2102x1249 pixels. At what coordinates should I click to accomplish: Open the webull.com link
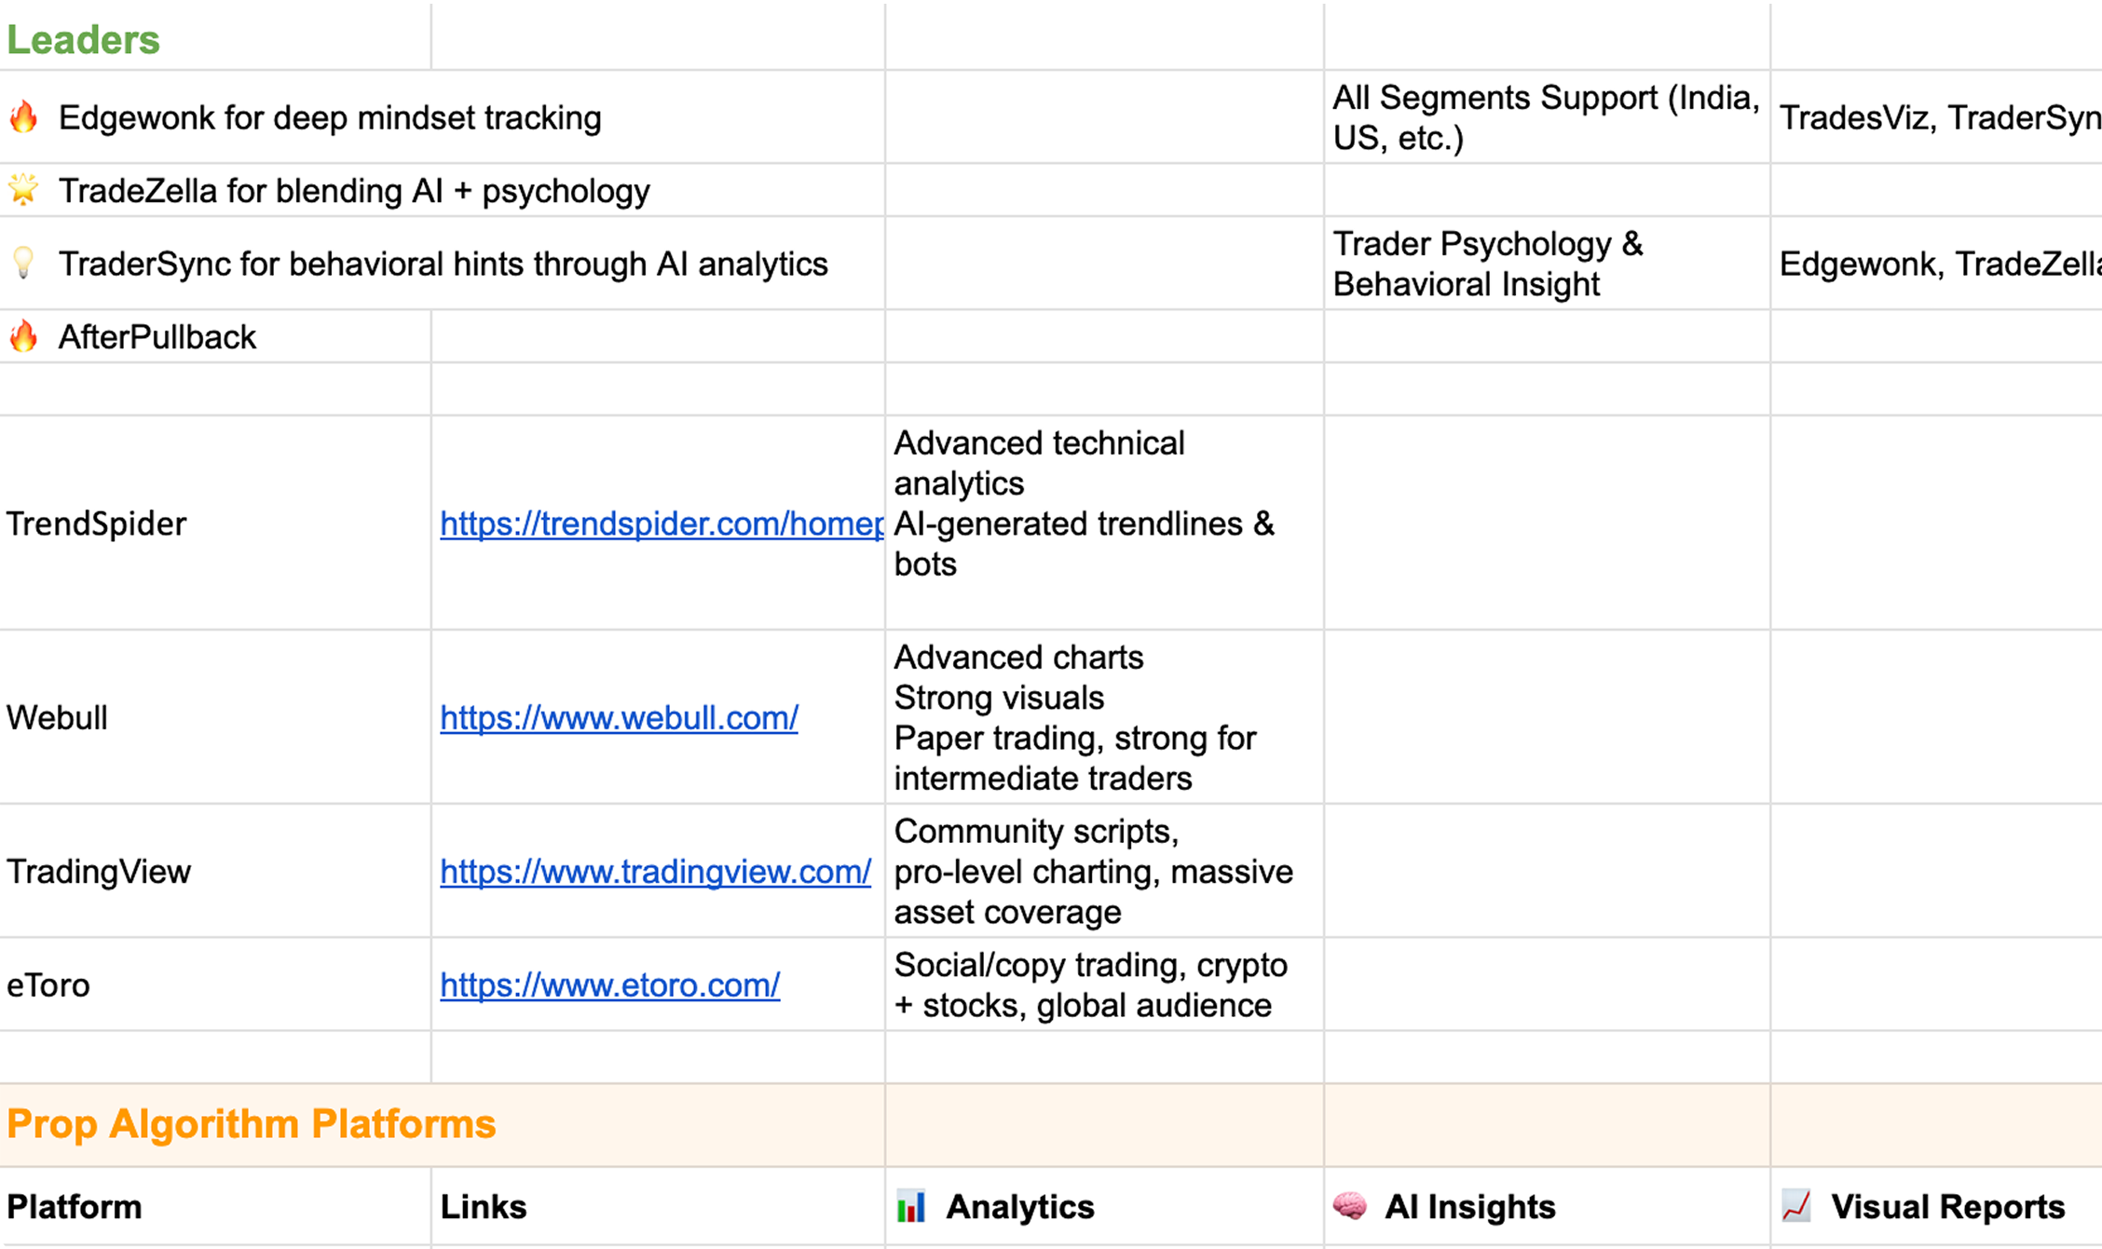tap(619, 717)
